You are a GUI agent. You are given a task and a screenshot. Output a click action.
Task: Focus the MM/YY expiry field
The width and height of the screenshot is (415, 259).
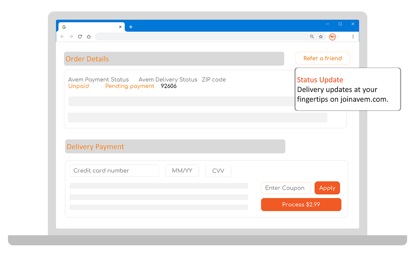tap(182, 171)
